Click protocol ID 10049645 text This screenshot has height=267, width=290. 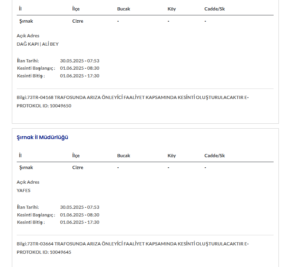click(x=44, y=252)
